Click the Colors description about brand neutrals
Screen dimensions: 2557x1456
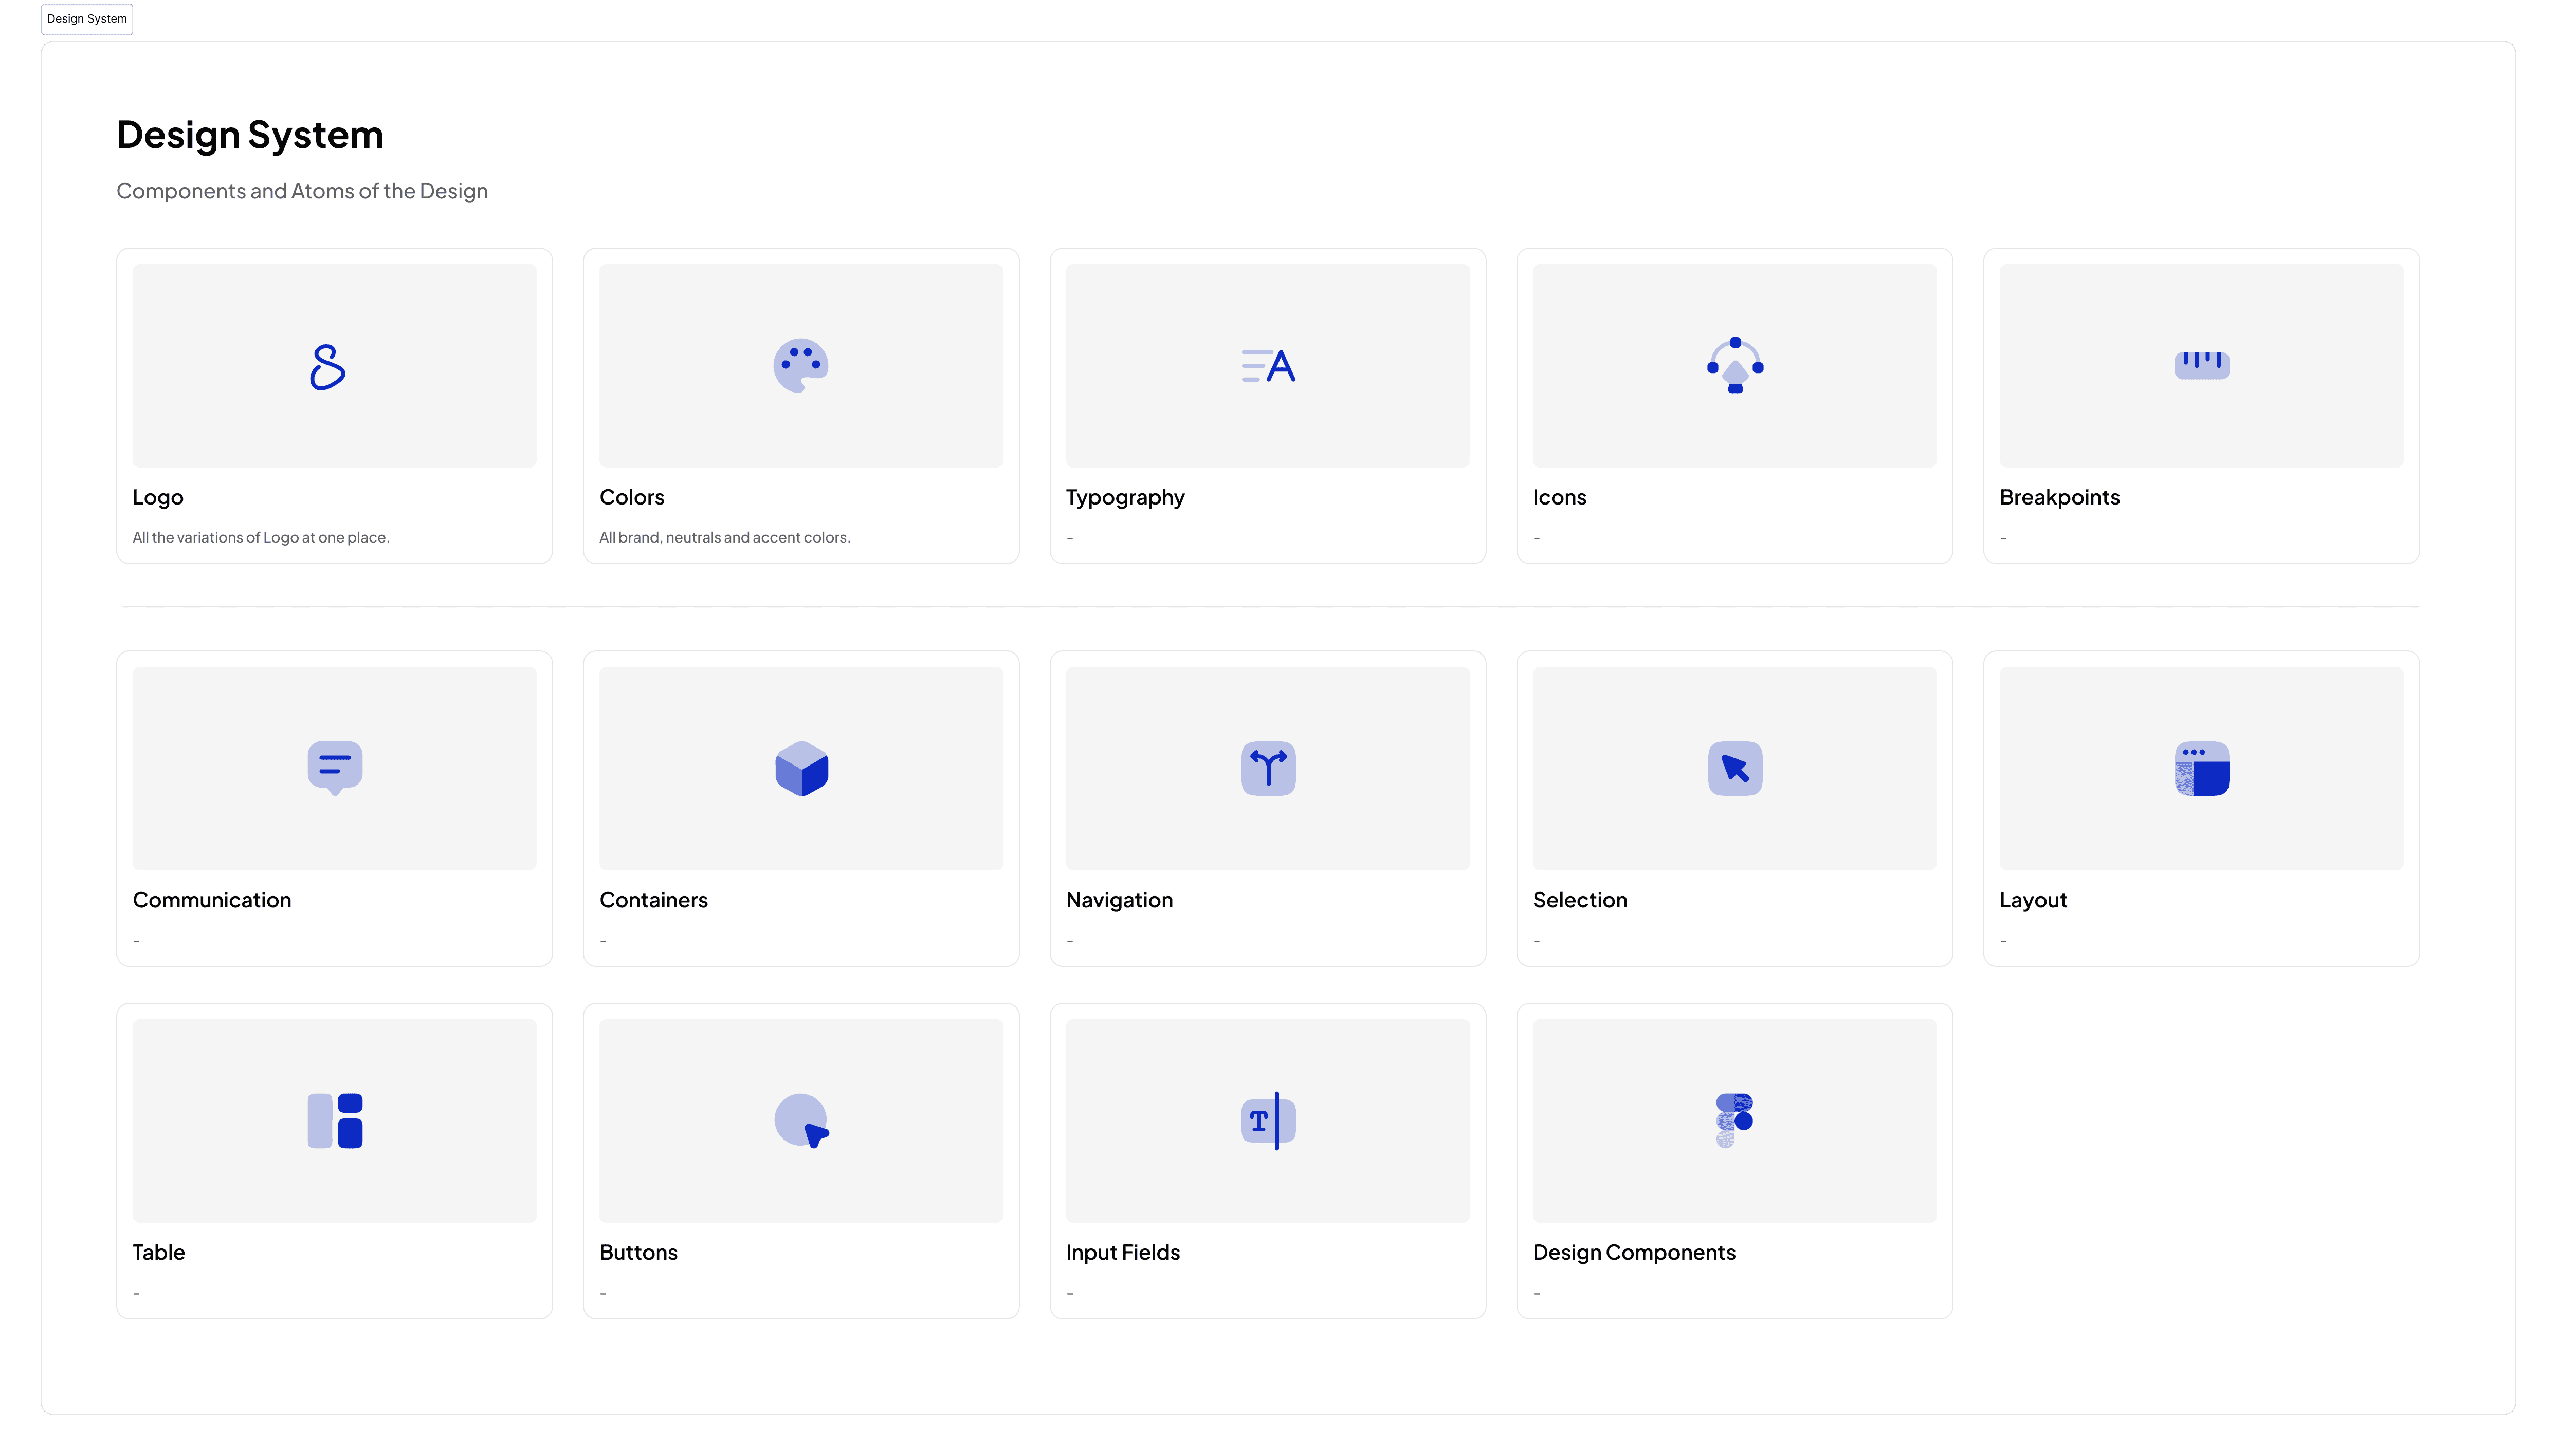tap(724, 538)
